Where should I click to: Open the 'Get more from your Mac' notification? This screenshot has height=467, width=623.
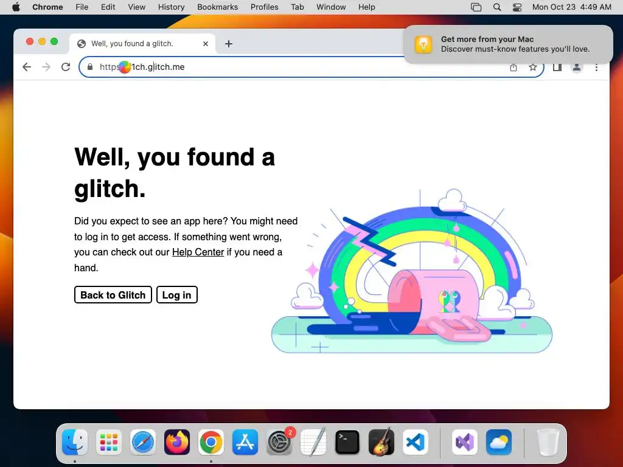(508, 44)
